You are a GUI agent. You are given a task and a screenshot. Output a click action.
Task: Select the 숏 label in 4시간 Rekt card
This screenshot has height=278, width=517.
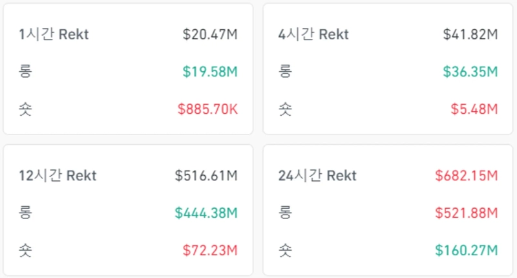click(285, 109)
